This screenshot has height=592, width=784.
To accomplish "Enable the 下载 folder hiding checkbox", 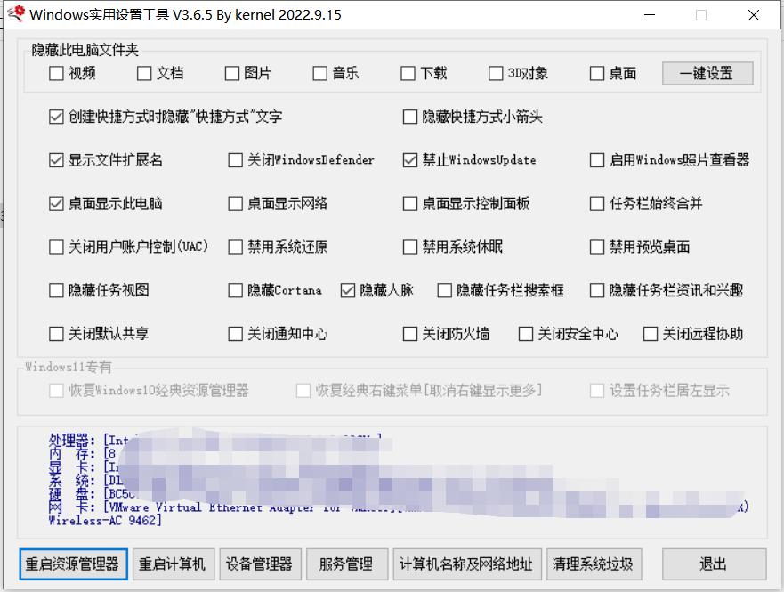I will [407, 74].
